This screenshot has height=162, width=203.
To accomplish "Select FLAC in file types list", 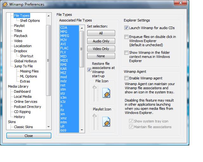I will [x=69, y=48].
